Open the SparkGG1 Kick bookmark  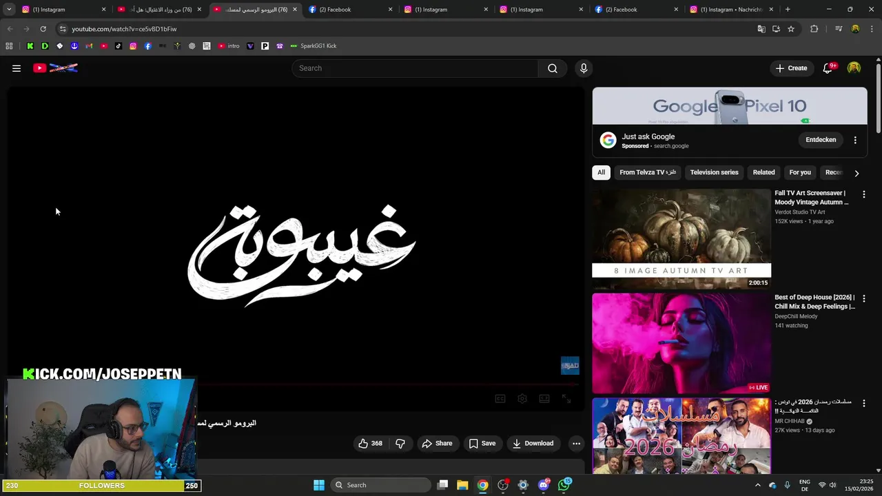[314, 46]
